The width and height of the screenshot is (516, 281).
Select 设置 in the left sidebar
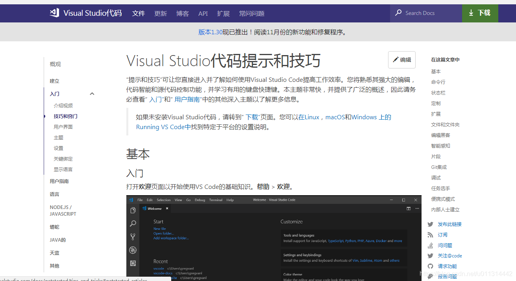pyautogui.click(x=59, y=148)
